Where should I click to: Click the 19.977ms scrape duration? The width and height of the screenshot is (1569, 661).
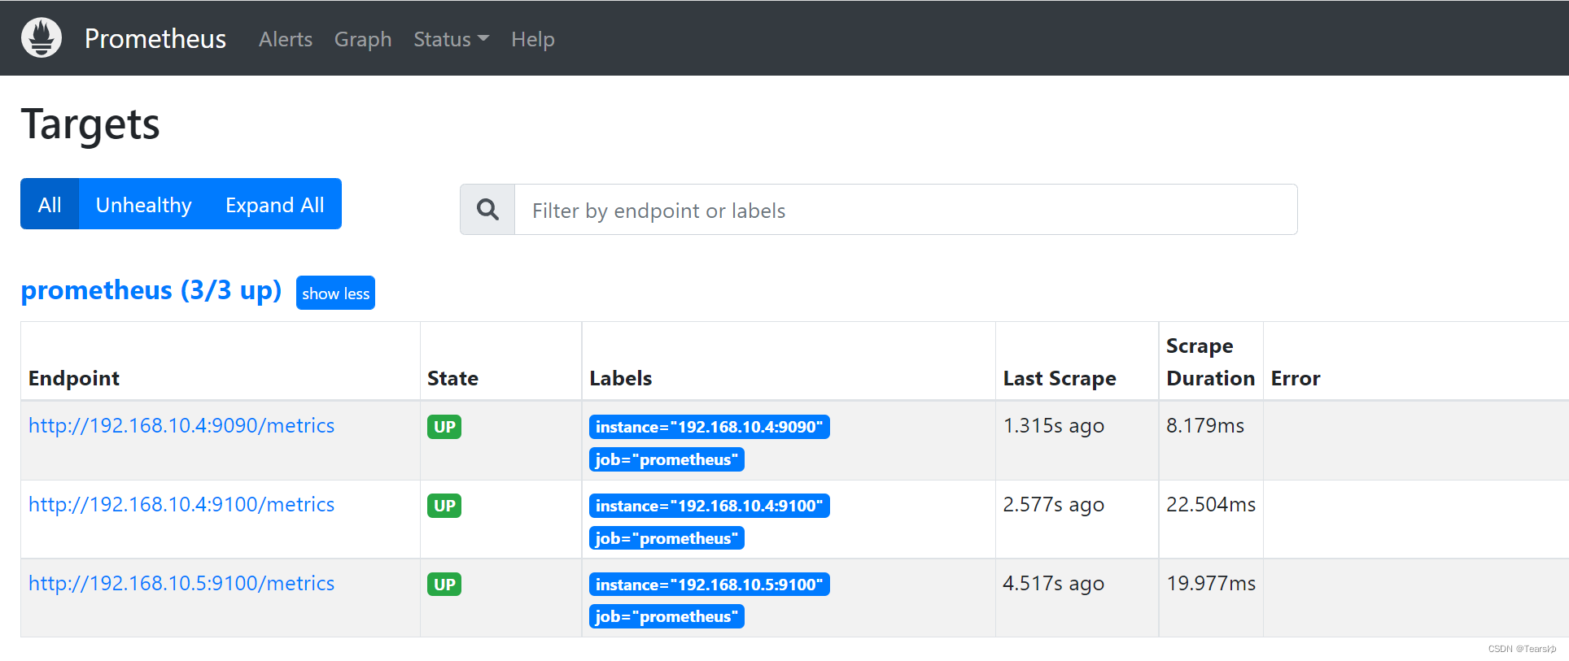pyautogui.click(x=1211, y=583)
